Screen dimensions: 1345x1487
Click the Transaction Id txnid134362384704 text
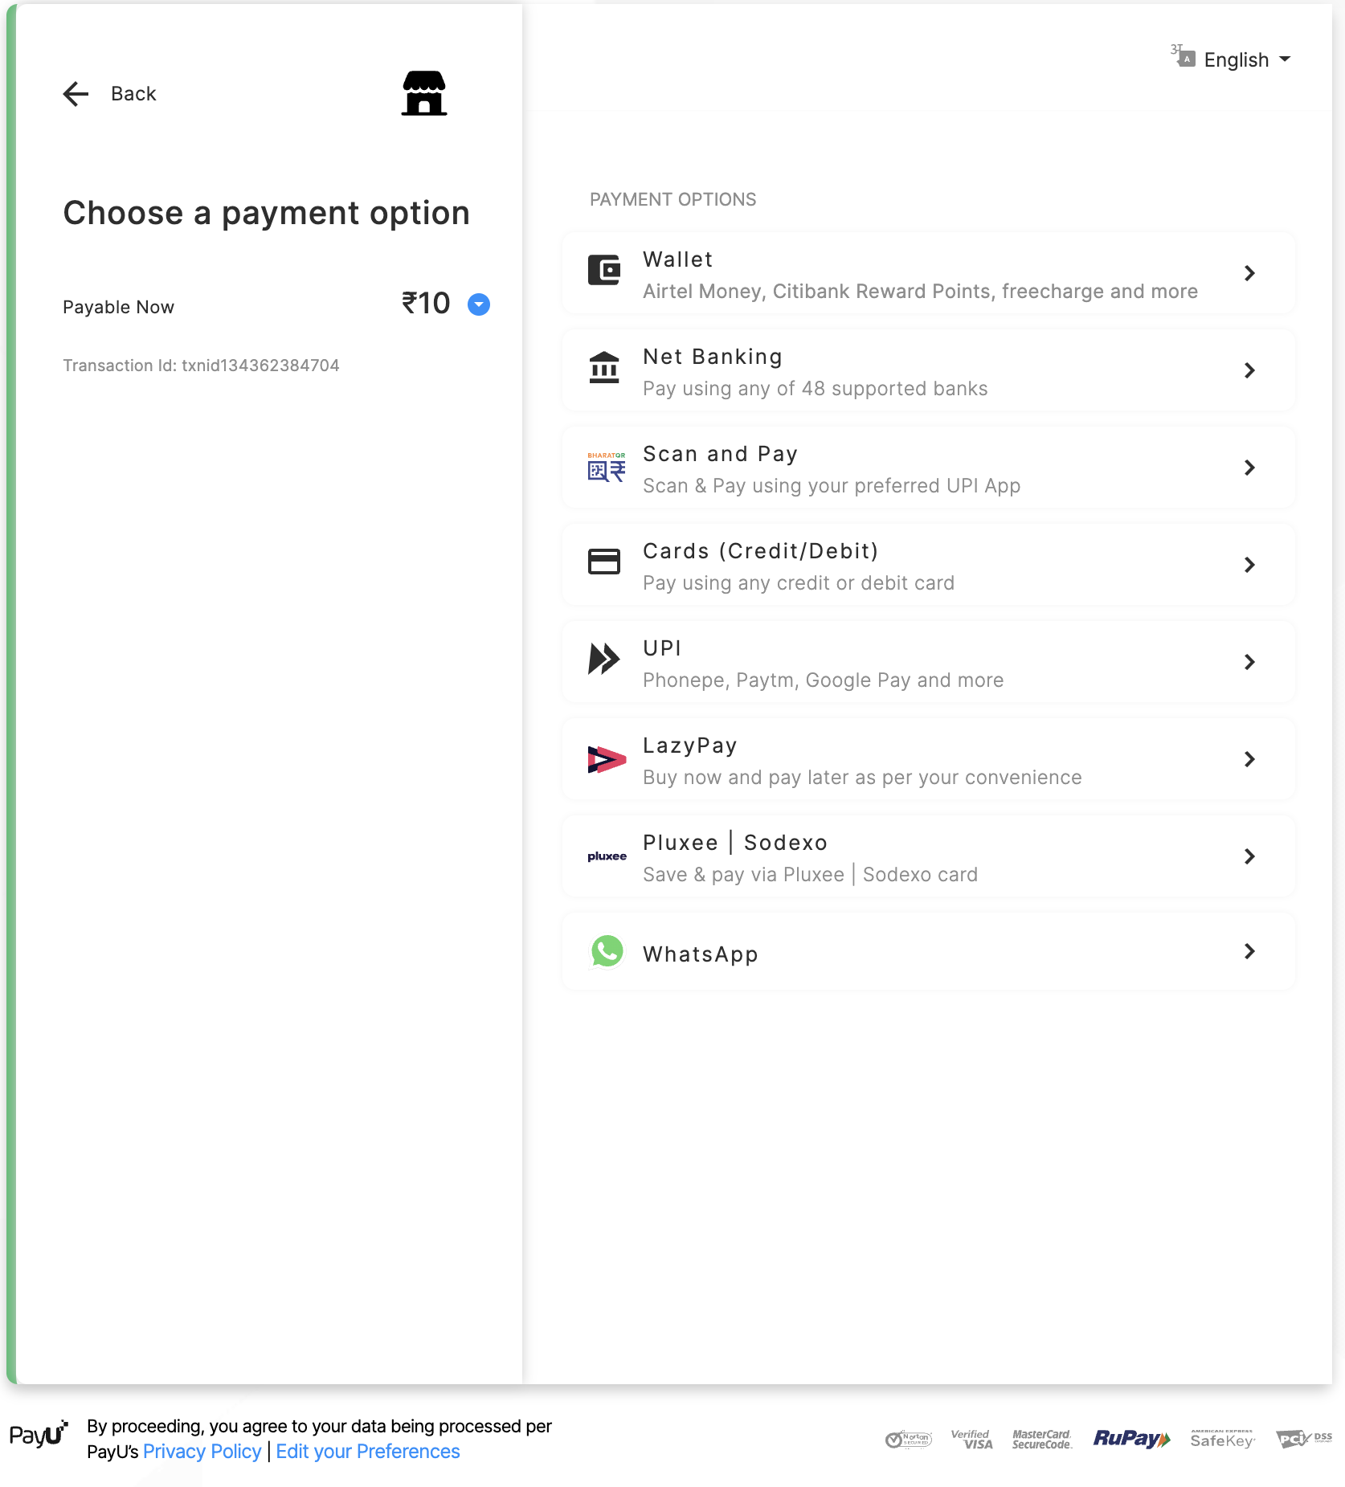click(201, 366)
